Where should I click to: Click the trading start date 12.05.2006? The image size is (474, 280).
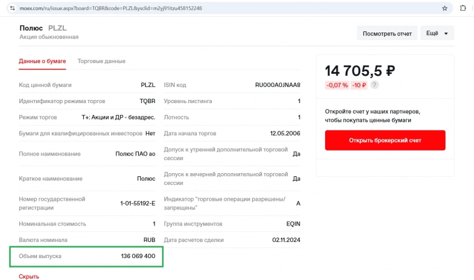click(x=285, y=133)
